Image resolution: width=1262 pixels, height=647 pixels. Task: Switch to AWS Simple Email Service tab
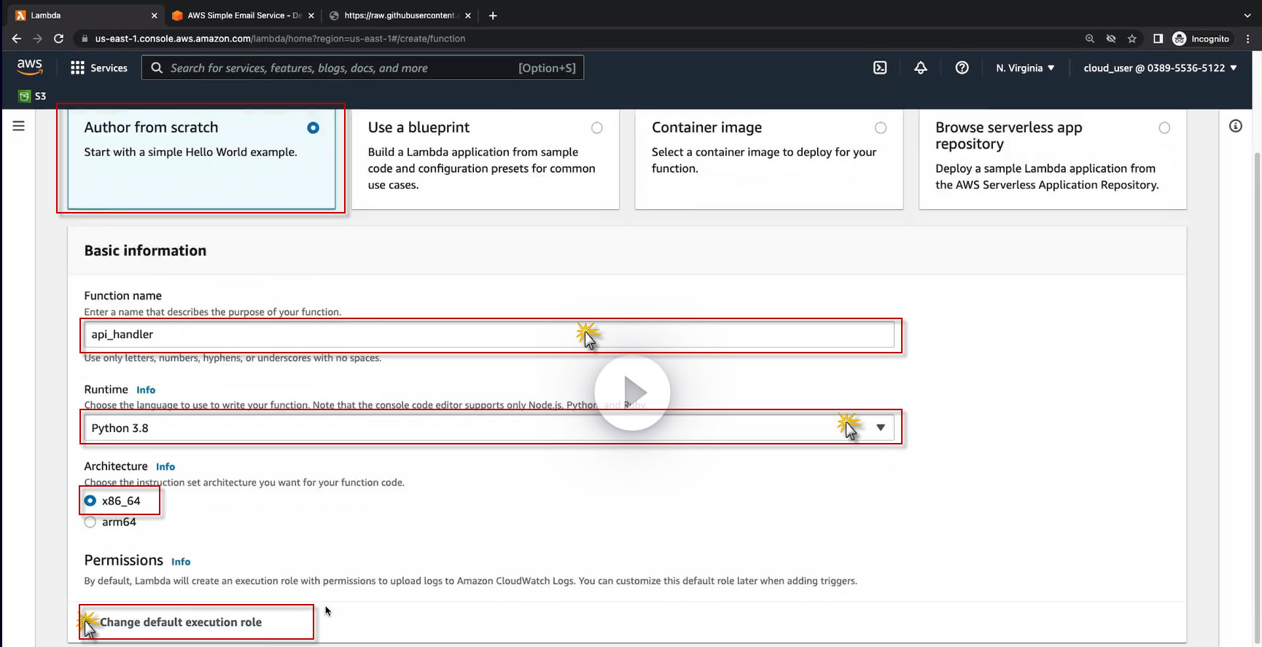click(244, 15)
